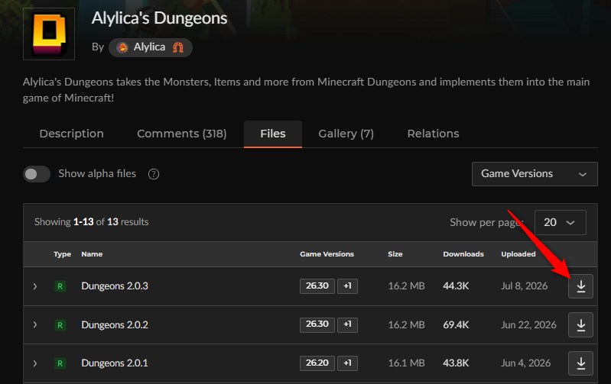The height and width of the screenshot is (384, 611).
Task: Click the Downloads column header
Action: (x=463, y=254)
